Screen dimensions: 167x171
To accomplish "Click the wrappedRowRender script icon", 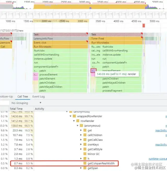I will point(74,116).
